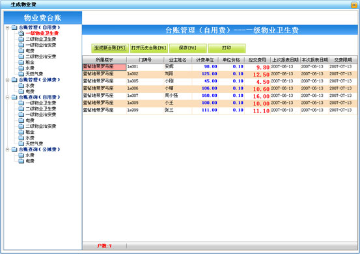Click folder icon beside 水费 under 台账查询（公摊费）

point(21,155)
